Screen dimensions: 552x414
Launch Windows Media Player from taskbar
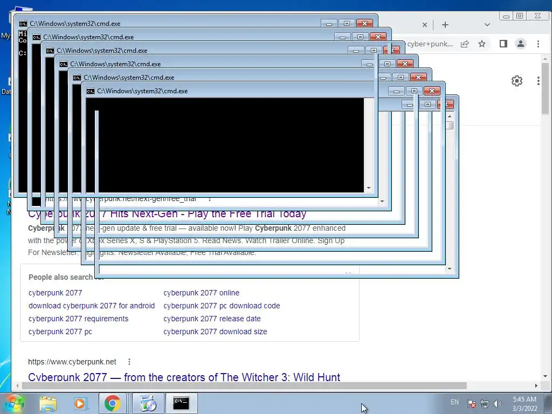[80, 403]
